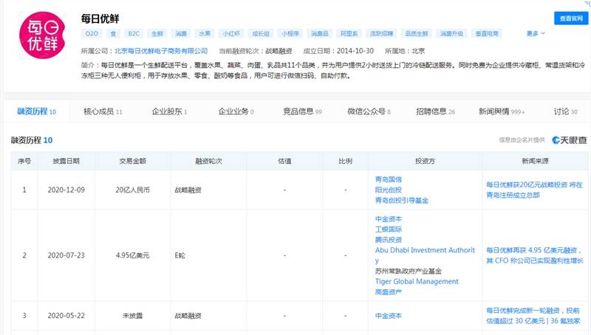This screenshot has height=335, width=591.
Task: Click the 每日优鲜 pink logo
Action: point(42,35)
